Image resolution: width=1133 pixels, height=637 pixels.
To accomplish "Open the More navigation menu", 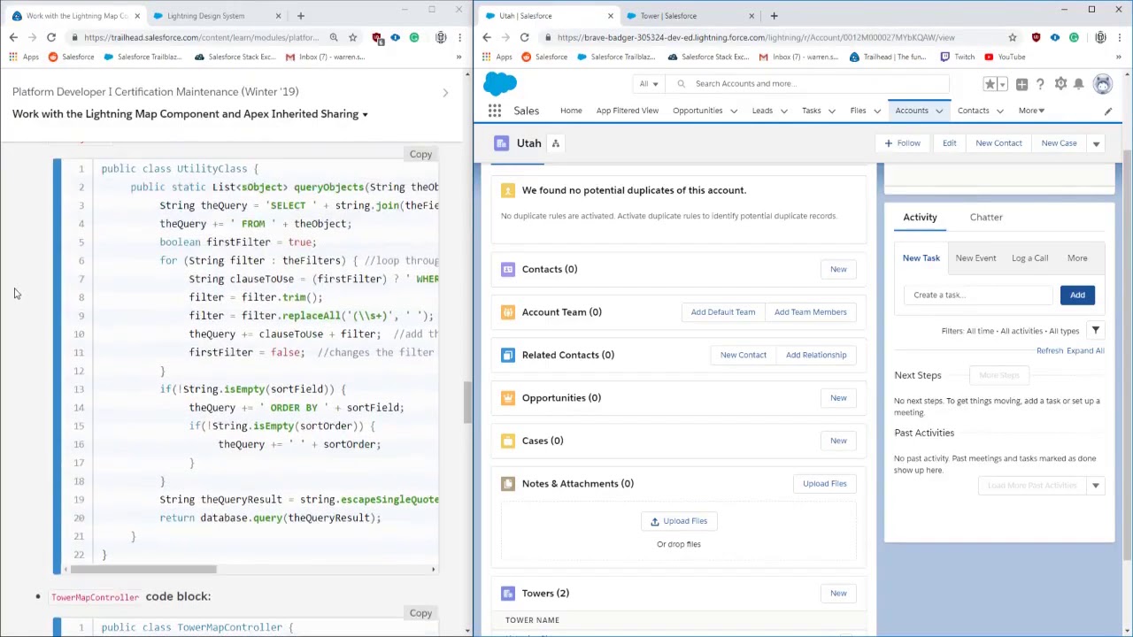I will tap(1031, 111).
